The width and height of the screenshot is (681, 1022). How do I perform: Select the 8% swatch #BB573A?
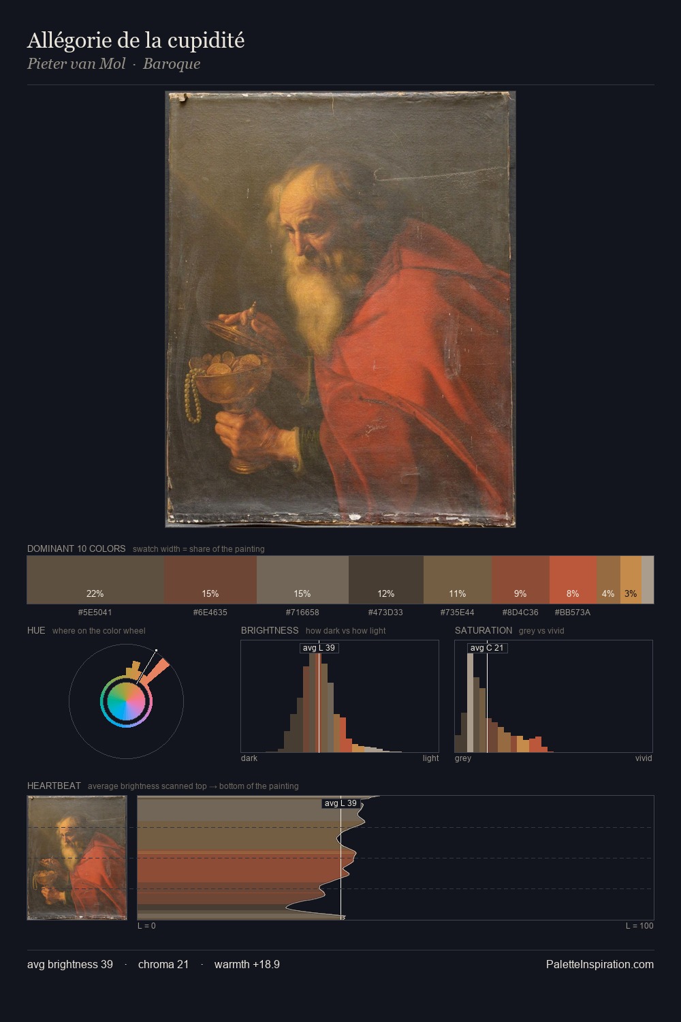click(573, 580)
